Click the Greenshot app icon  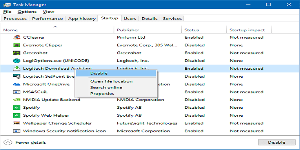point(16,53)
